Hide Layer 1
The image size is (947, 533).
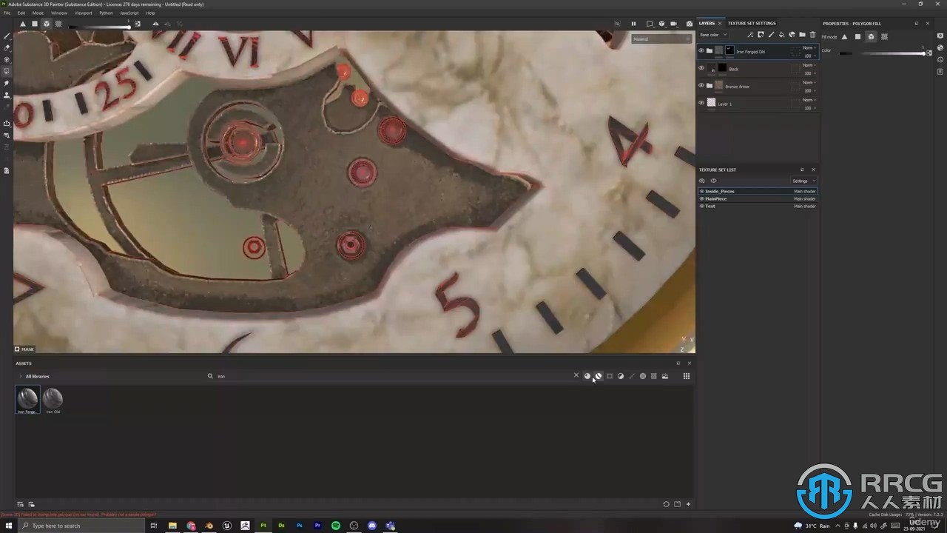(x=701, y=103)
